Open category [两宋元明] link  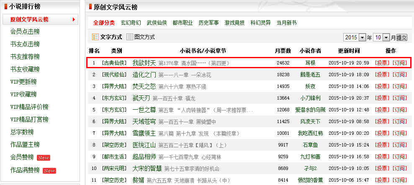[x=114, y=169]
